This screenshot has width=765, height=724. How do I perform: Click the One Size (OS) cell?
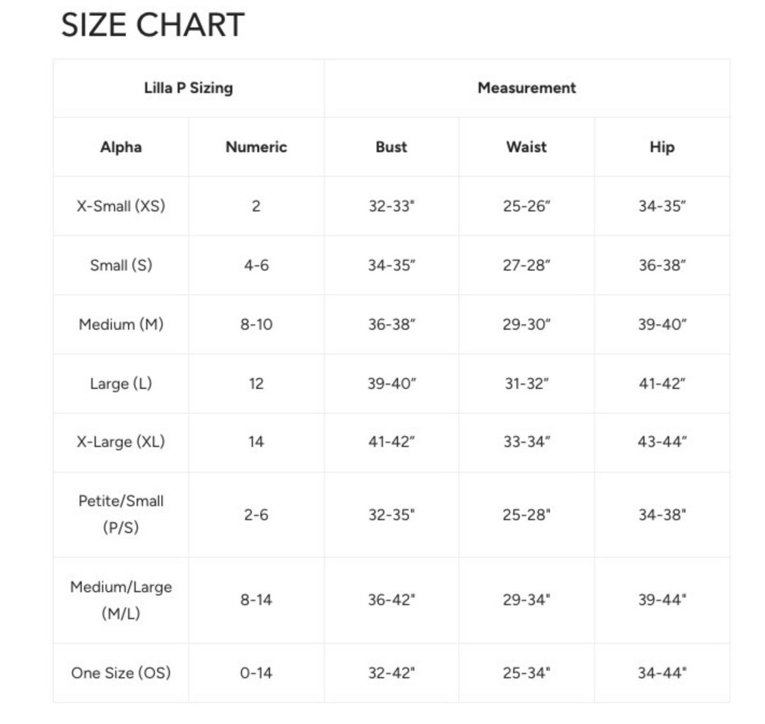click(121, 673)
